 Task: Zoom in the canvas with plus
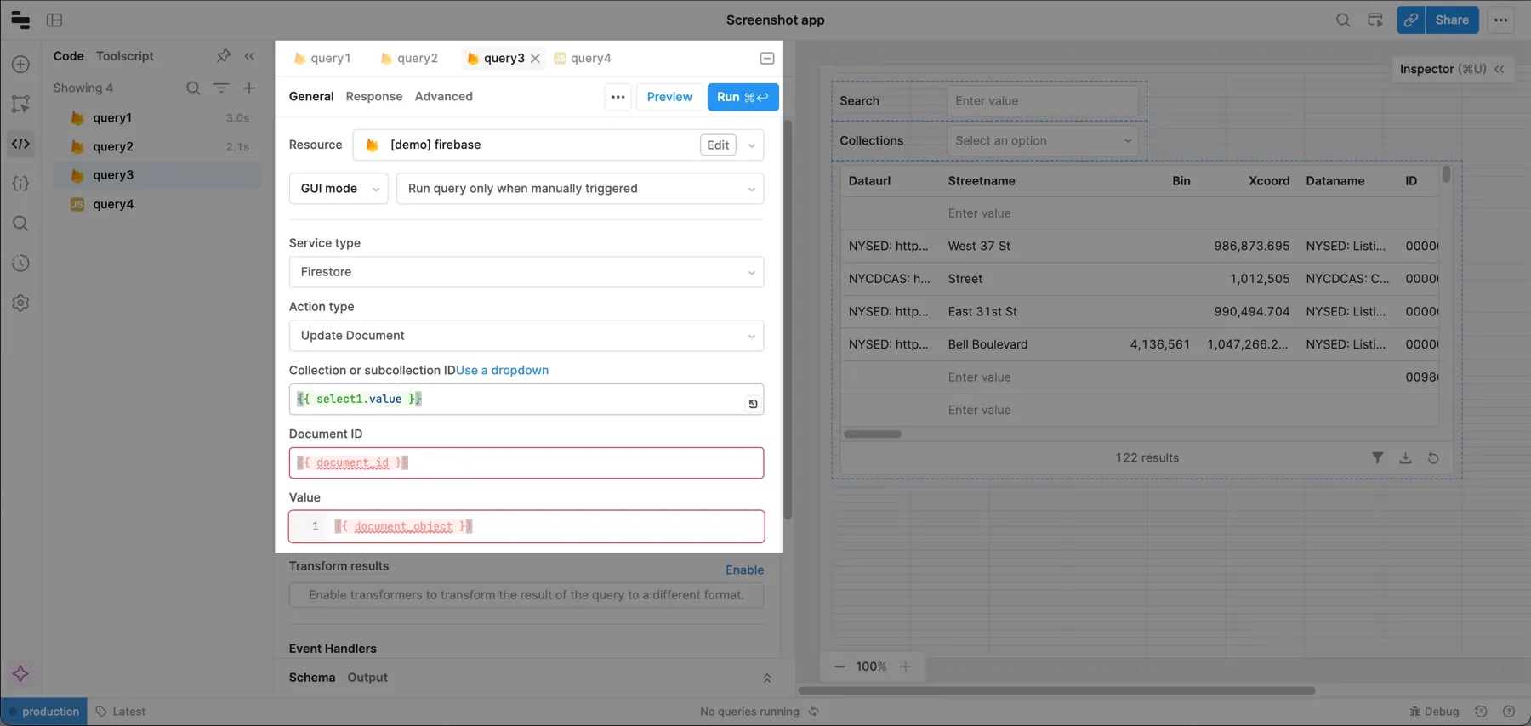[906, 666]
